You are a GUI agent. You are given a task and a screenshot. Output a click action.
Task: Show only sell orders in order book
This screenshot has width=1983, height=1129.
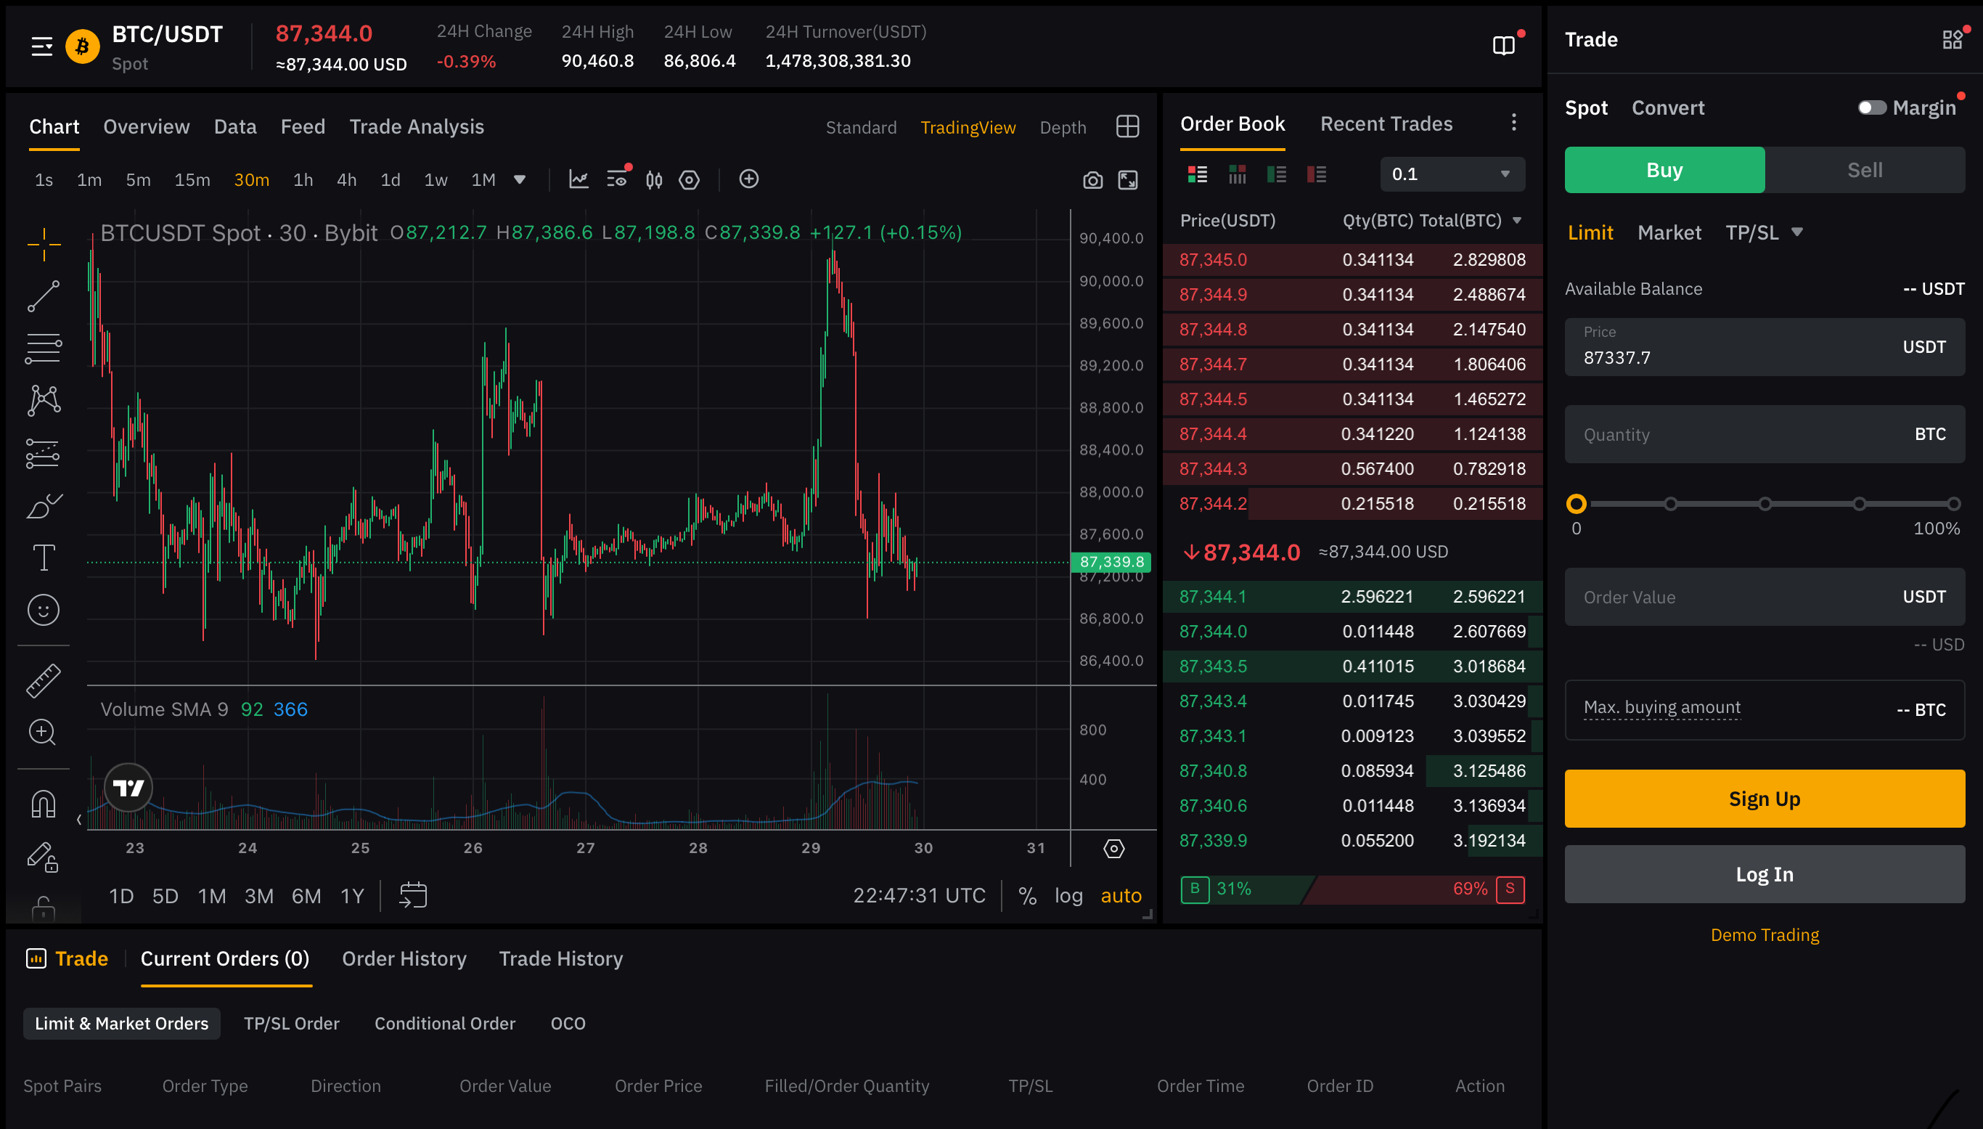point(1317,174)
